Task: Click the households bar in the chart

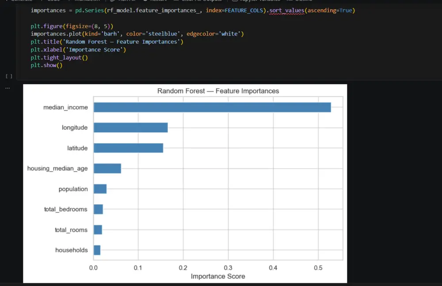Action: (x=97, y=250)
